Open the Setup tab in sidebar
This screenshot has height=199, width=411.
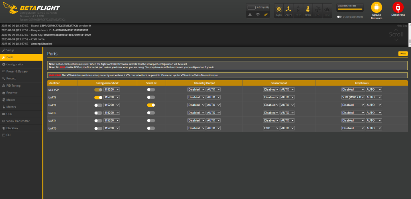21,50
